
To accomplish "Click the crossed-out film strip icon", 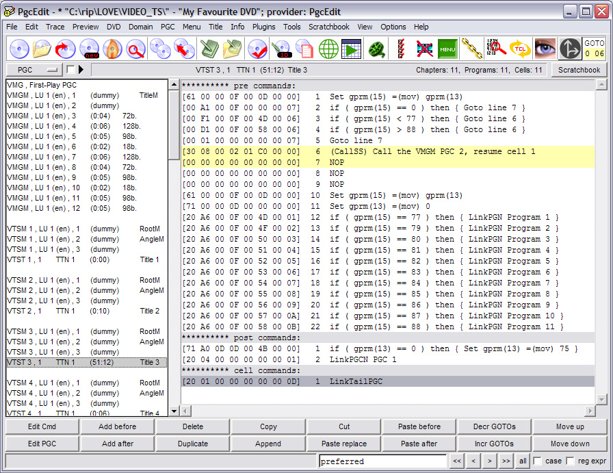I will pyautogui.click(x=424, y=49).
